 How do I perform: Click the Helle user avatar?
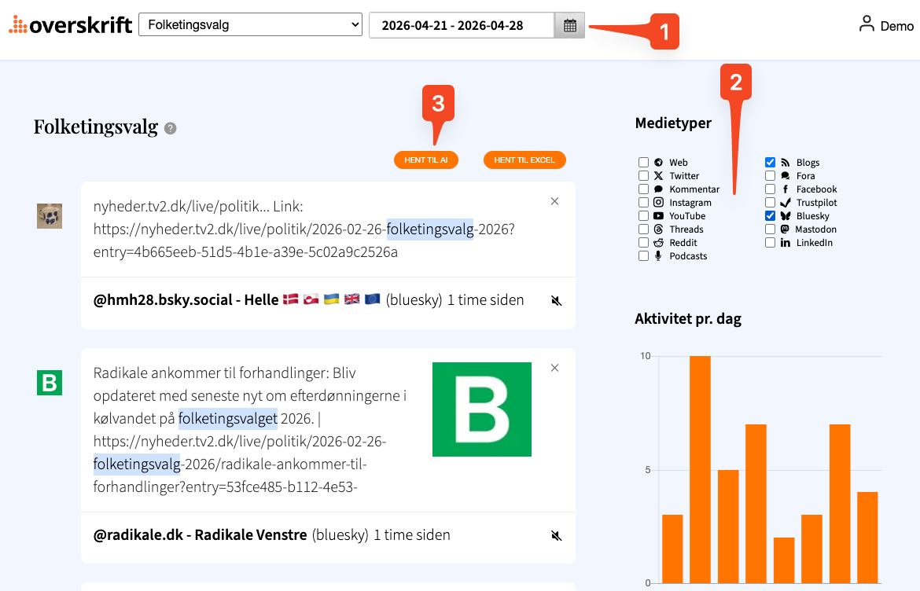click(50, 216)
